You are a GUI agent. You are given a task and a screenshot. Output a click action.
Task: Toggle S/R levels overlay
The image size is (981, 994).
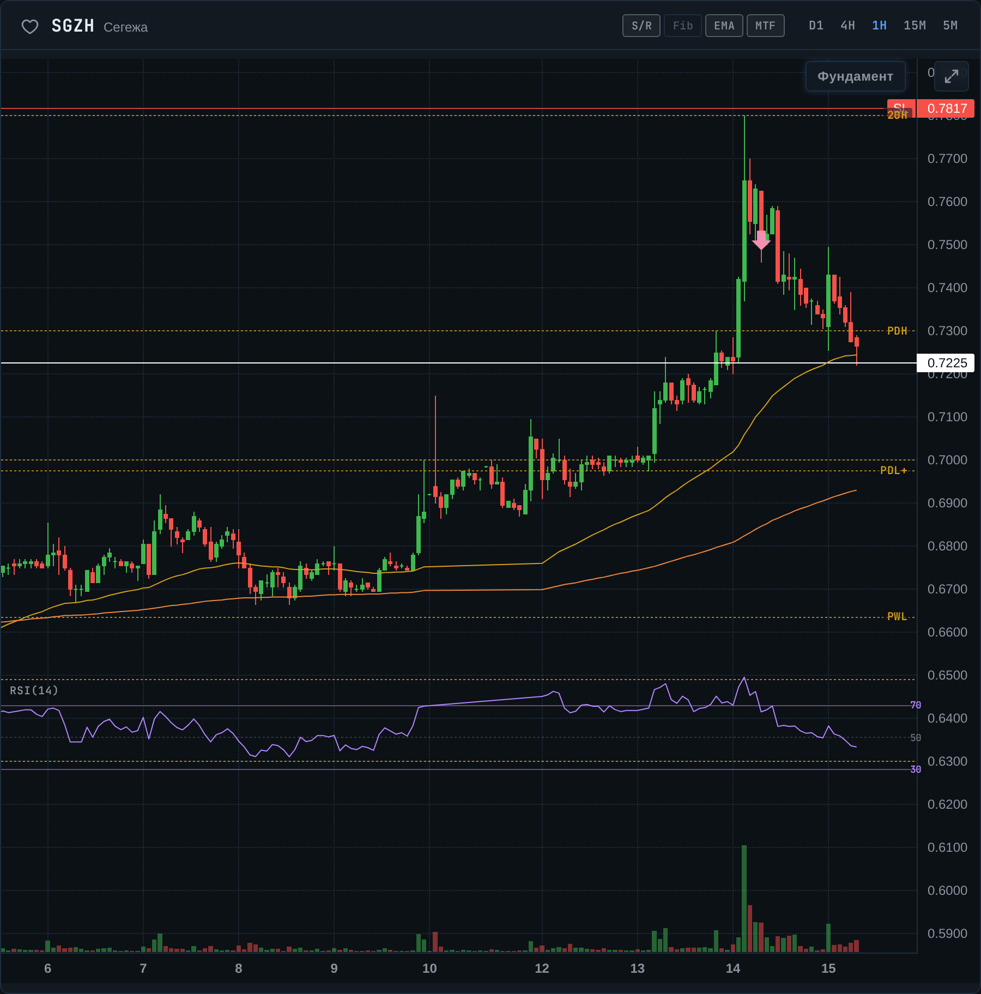(641, 26)
